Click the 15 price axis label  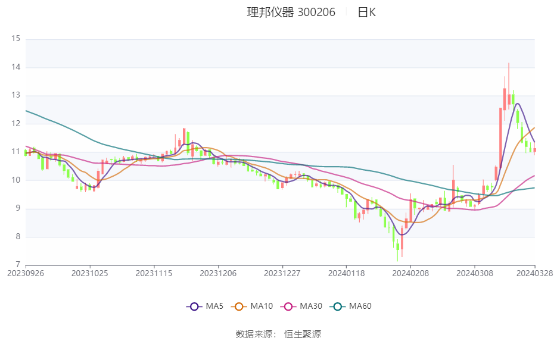[x=15, y=38]
